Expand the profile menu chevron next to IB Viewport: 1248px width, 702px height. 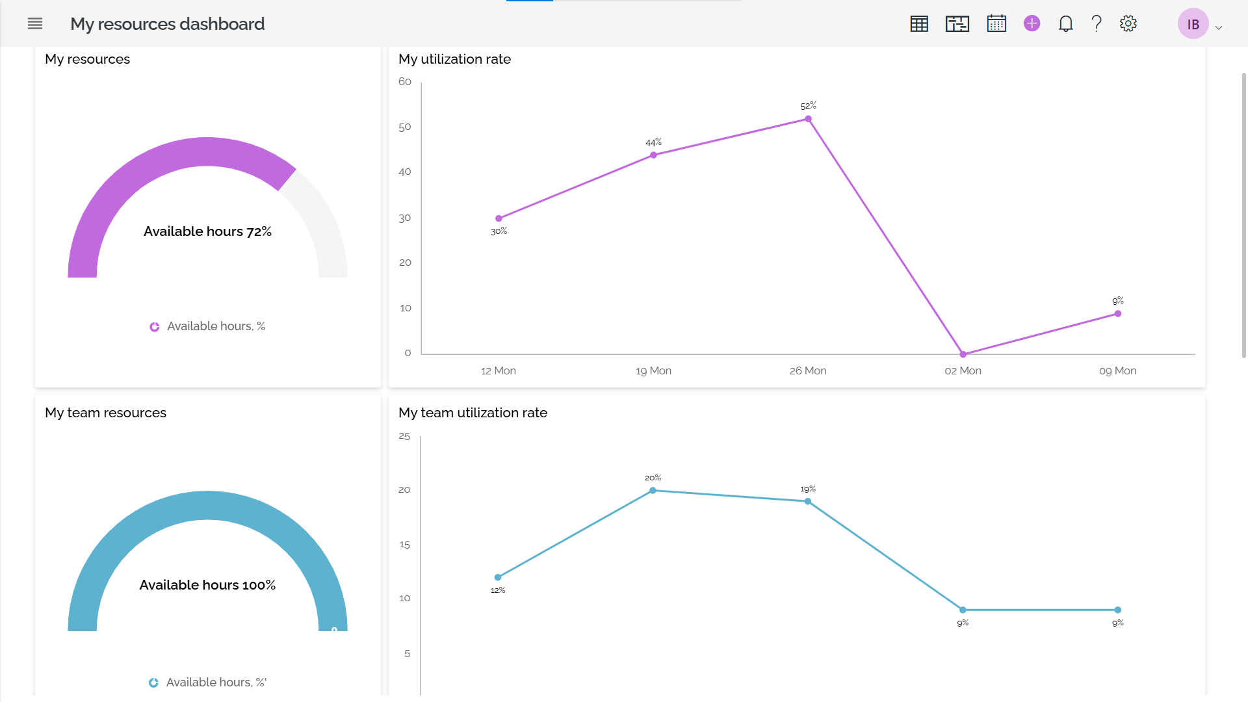tap(1219, 27)
